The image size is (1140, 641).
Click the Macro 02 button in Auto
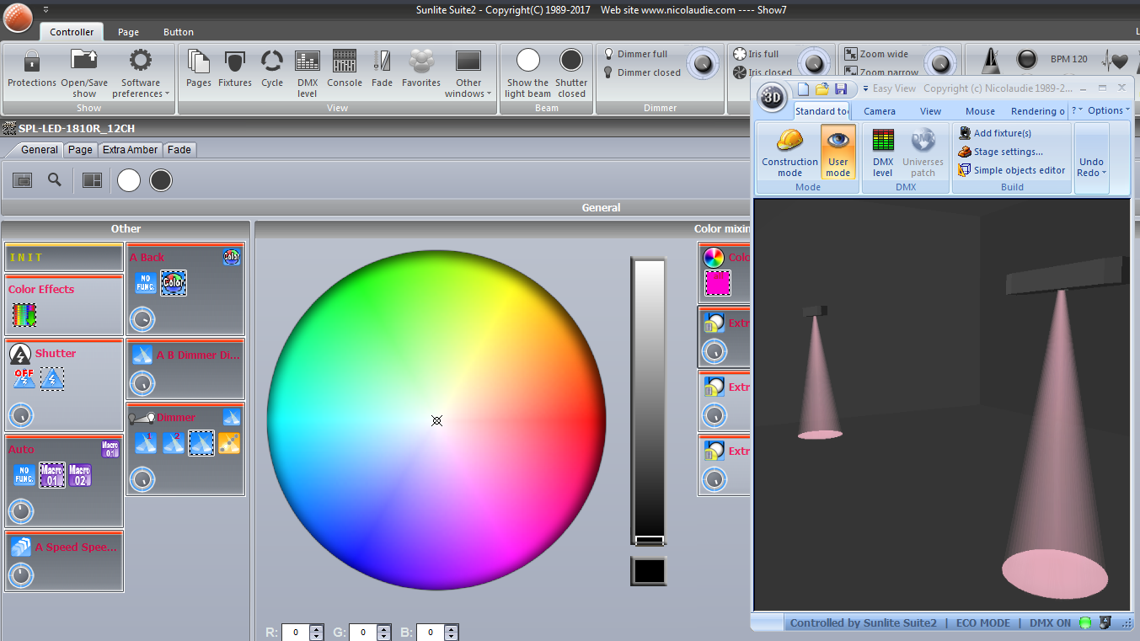click(x=80, y=475)
